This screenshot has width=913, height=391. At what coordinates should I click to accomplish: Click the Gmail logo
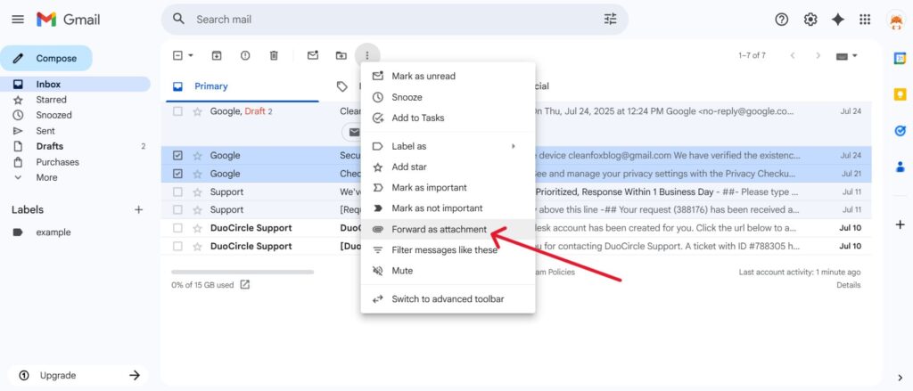tap(68, 20)
